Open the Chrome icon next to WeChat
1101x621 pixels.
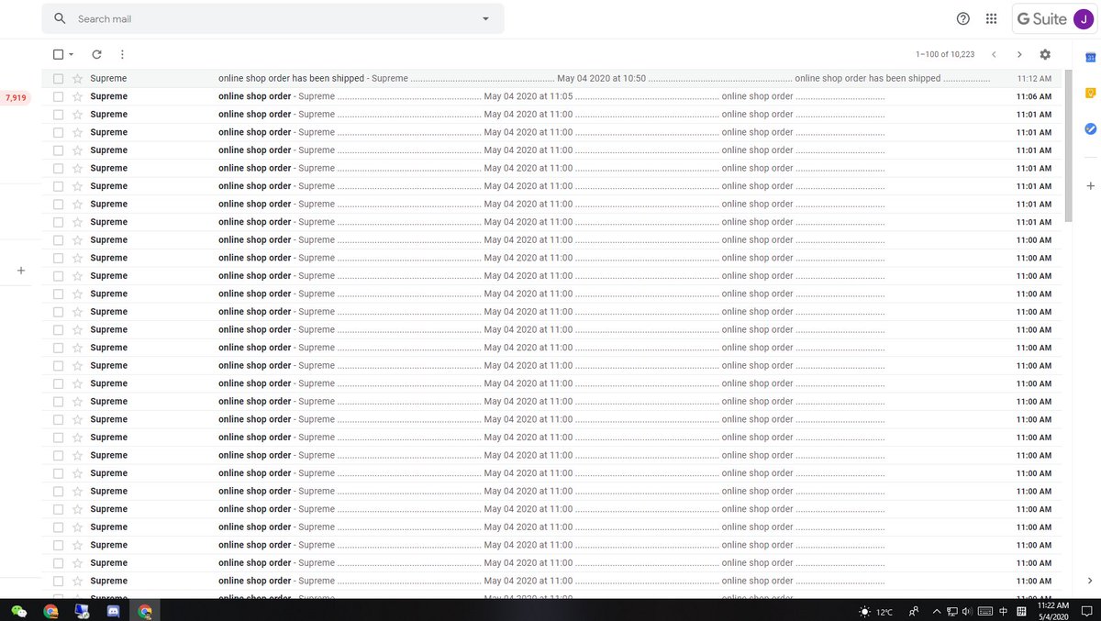[50, 611]
